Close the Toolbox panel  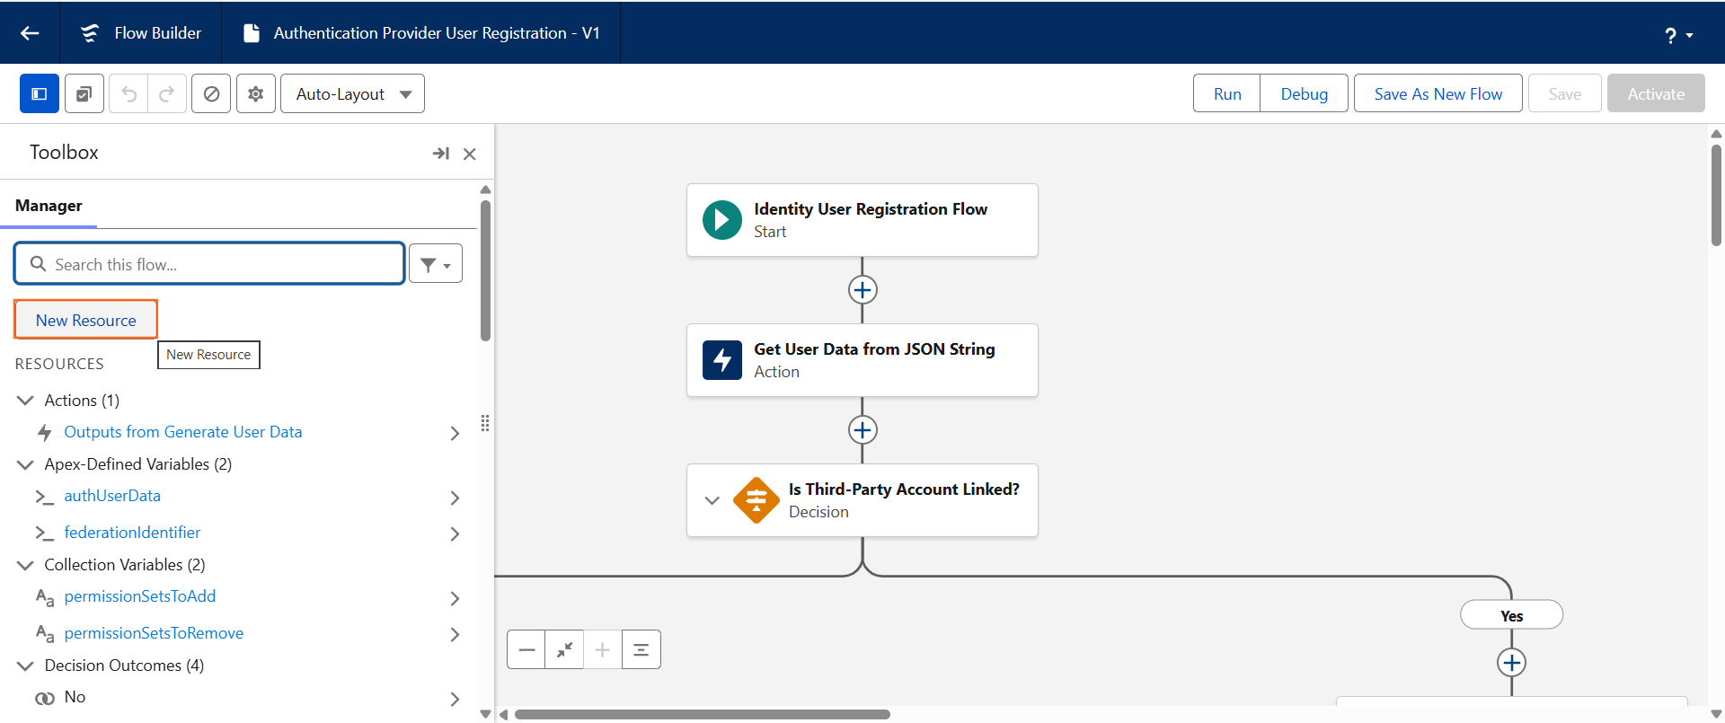(469, 154)
